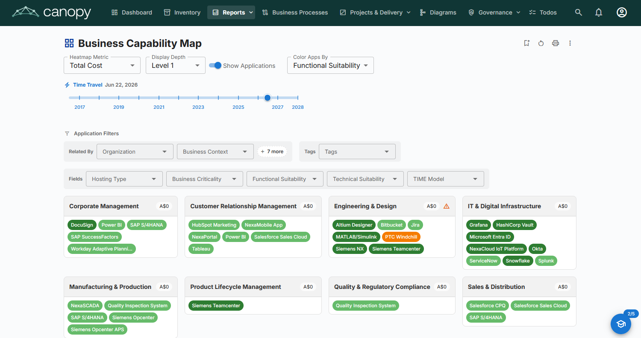The image size is (641, 338).
Task: Open Siemens Opcenter APS chip
Action: point(97,329)
